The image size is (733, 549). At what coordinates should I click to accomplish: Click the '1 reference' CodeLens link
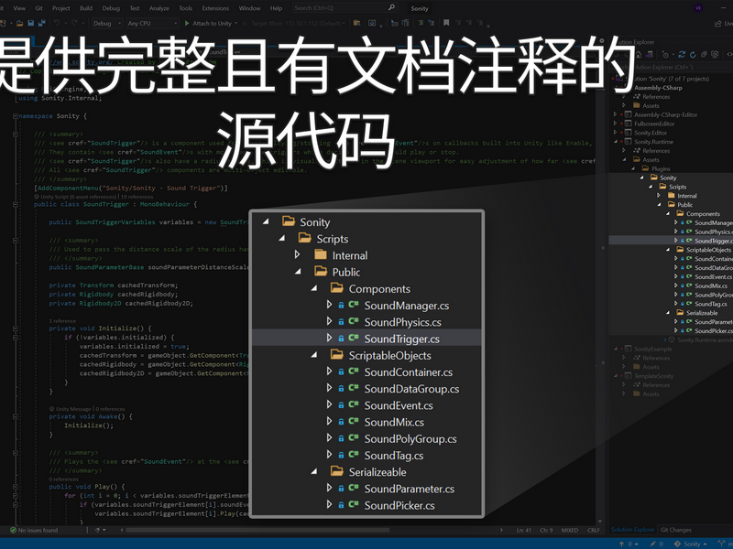click(62, 321)
